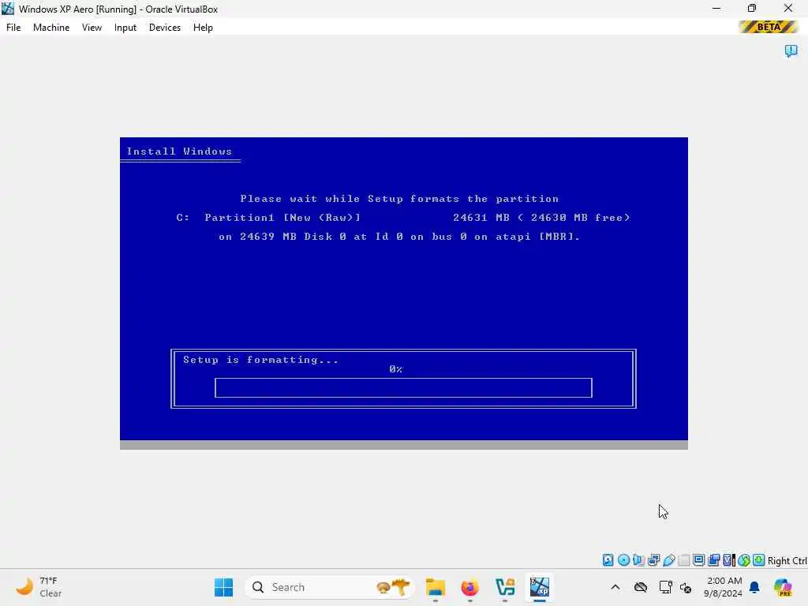Image resolution: width=808 pixels, height=606 pixels.
Task: Click the Windows XP VM taskbar icon
Action: 540,587
